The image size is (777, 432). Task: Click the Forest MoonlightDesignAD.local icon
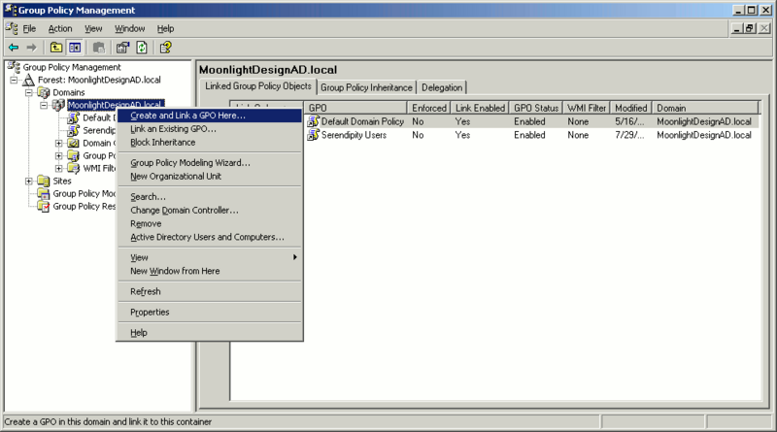[29, 80]
